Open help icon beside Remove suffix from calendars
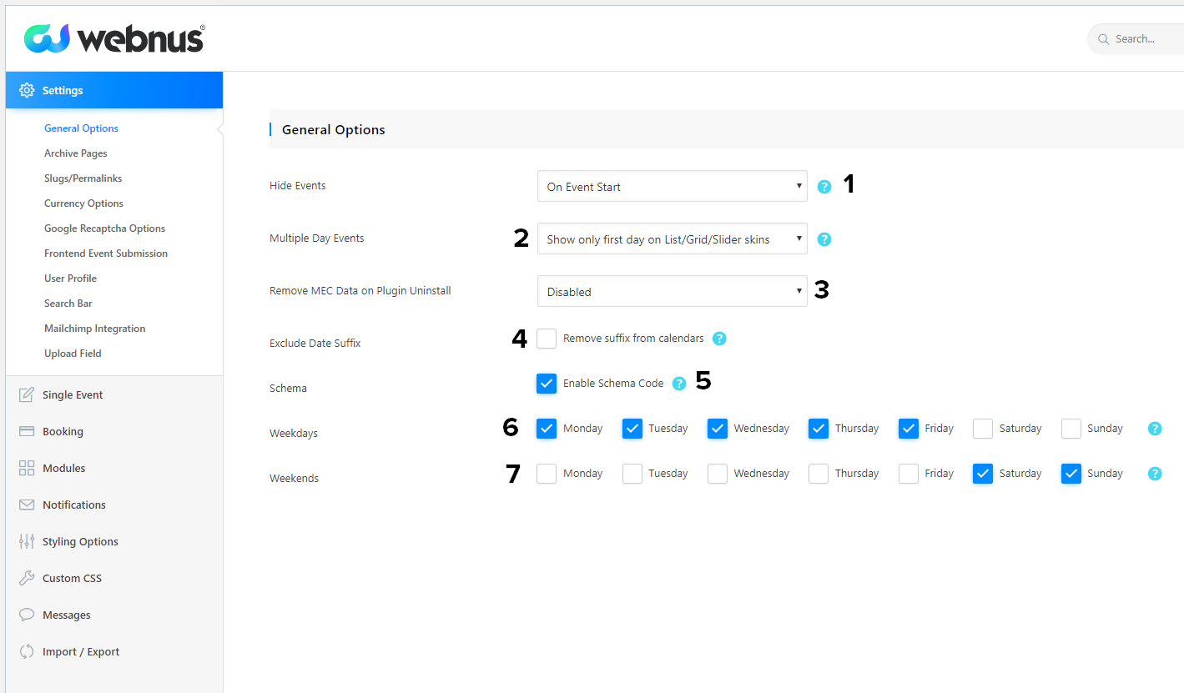Screen dimensions: 1184x693 719,339
